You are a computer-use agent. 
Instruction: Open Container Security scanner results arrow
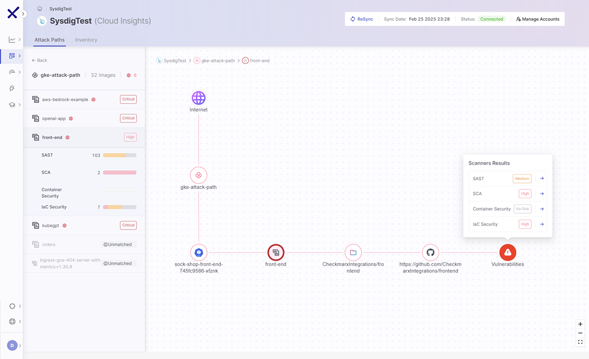(542, 209)
